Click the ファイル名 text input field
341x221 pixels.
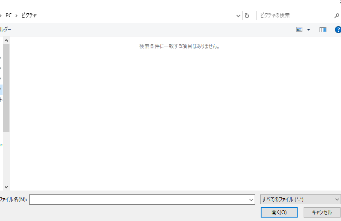(138, 200)
